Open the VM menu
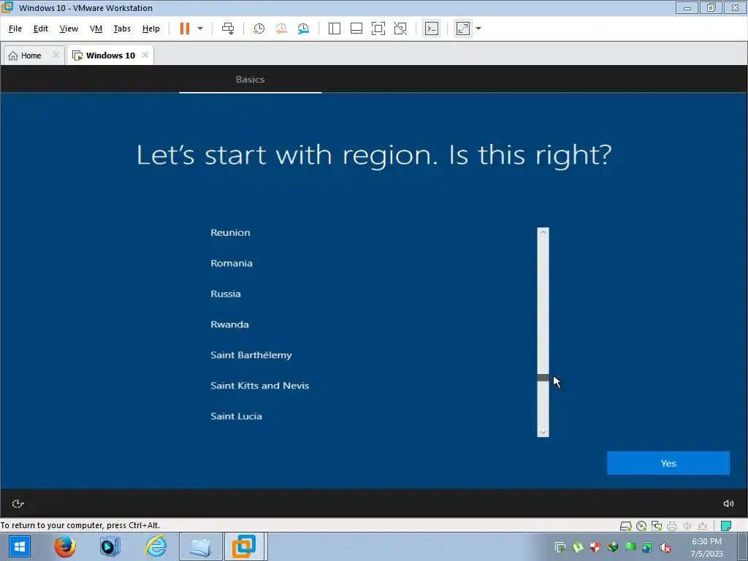748x561 pixels. pos(96,28)
